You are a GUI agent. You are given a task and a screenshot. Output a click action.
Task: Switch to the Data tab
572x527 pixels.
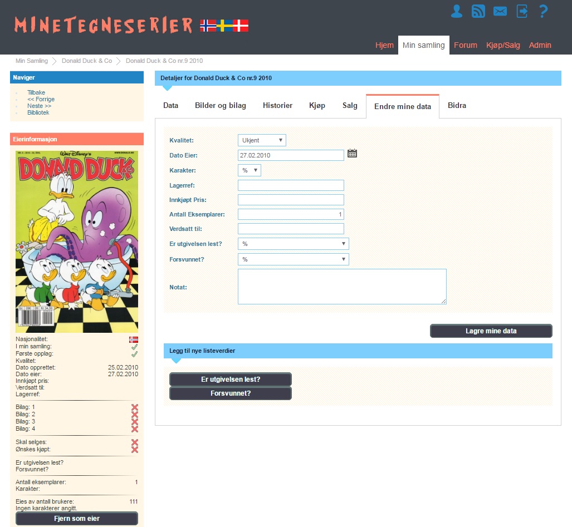[171, 106]
